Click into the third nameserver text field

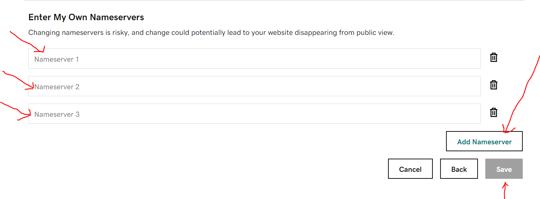(x=254, y=114)
